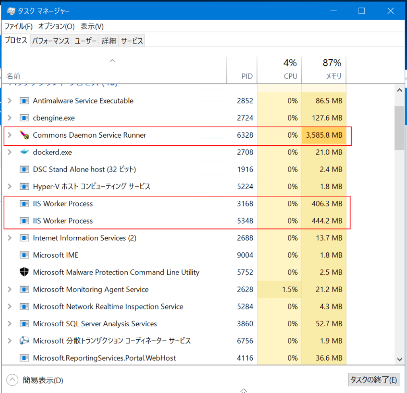Click the vertical scrollbar thumb
Screen dimensions: 407x393
(399, 128)
